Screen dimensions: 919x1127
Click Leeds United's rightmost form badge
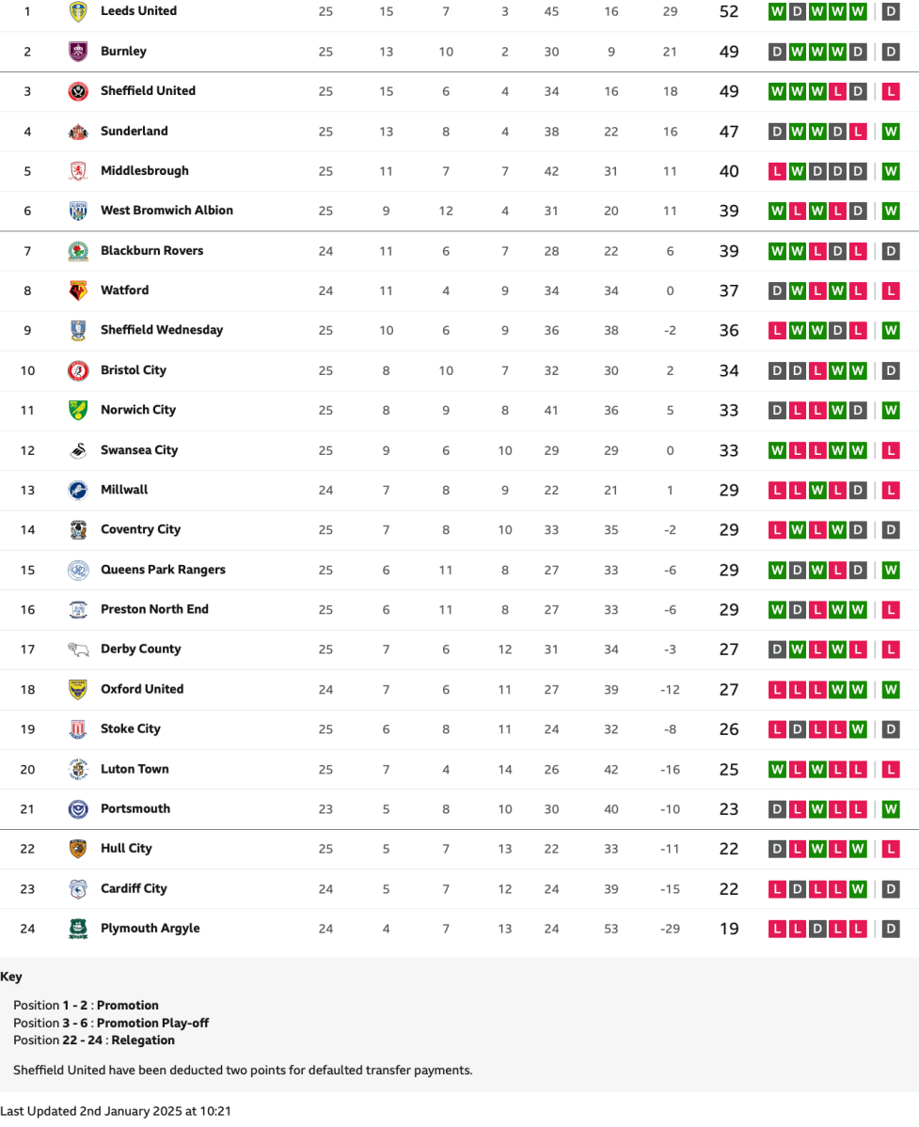coord(891,12)
